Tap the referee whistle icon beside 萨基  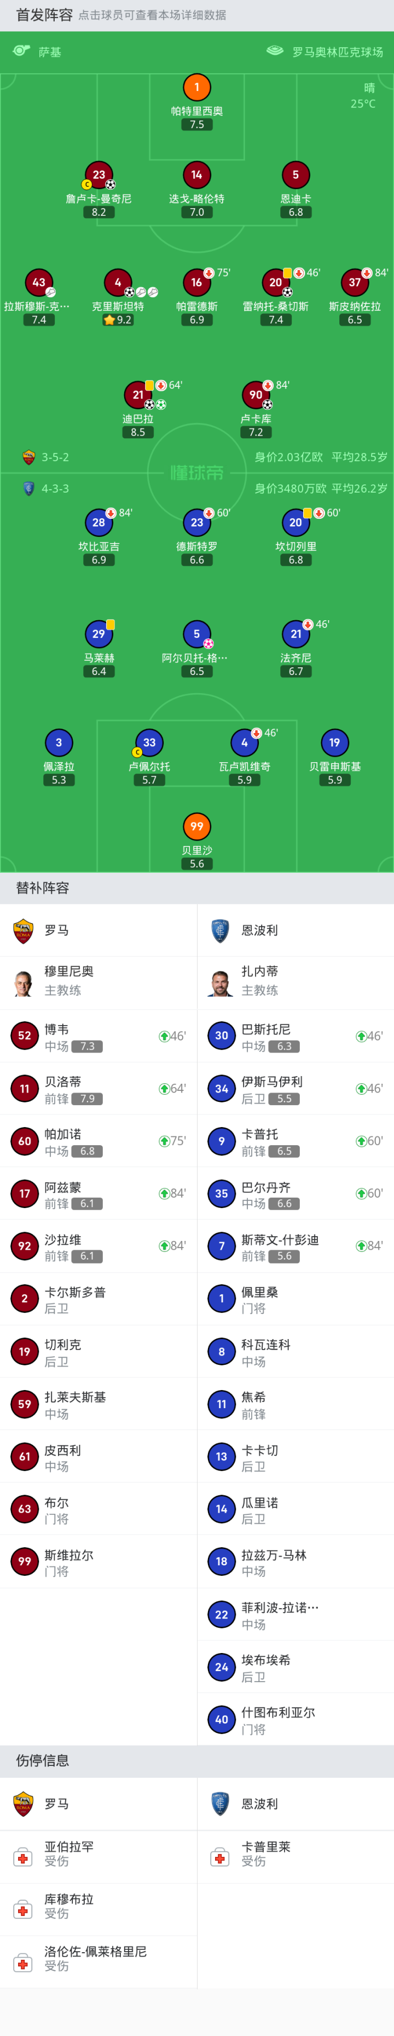coord(21,52)
